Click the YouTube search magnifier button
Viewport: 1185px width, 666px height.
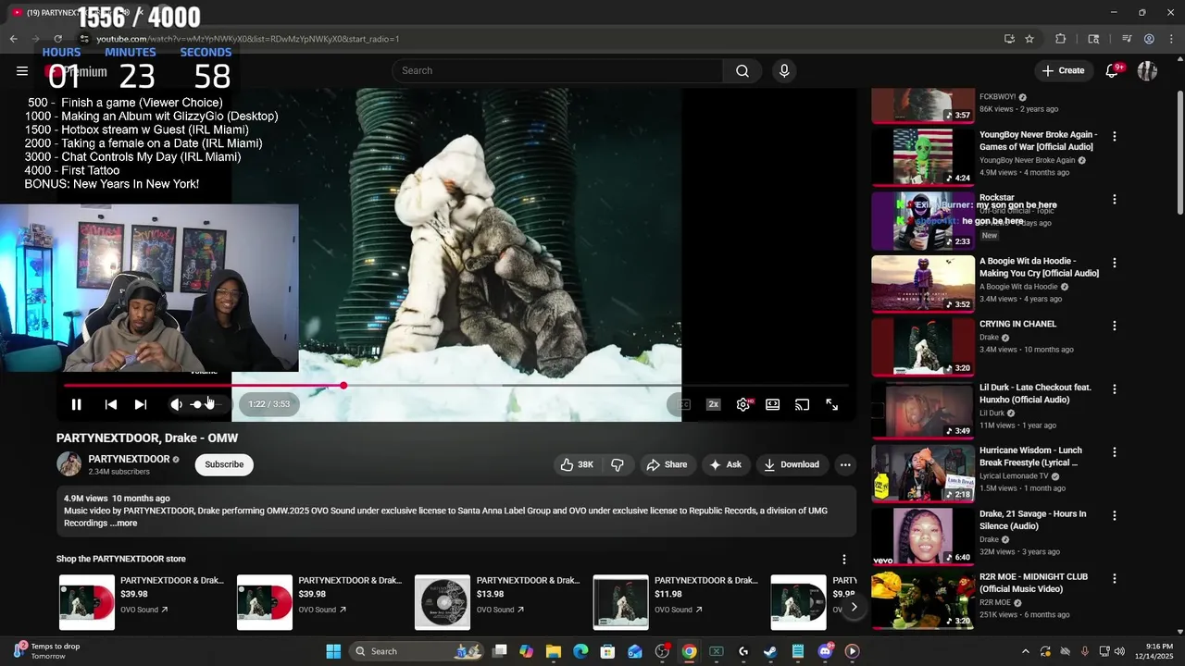[742, 70]
